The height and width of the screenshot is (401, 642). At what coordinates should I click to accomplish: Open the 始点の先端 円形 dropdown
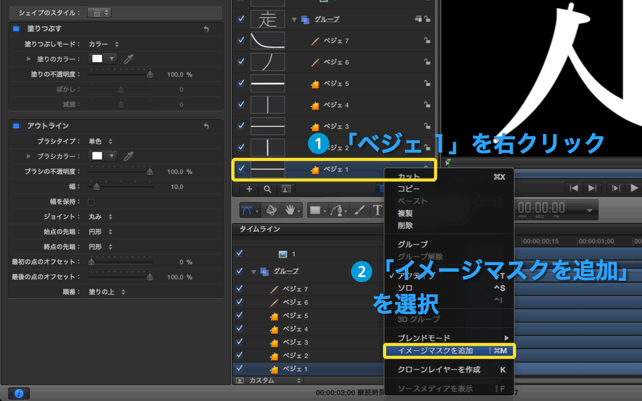(100, 232)
